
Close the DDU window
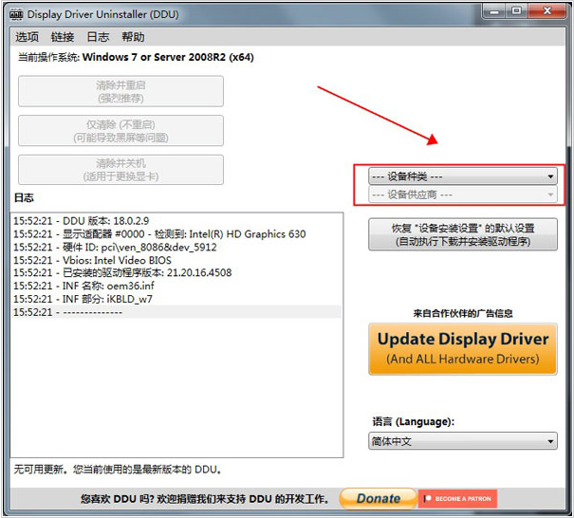tap(547, 11)
